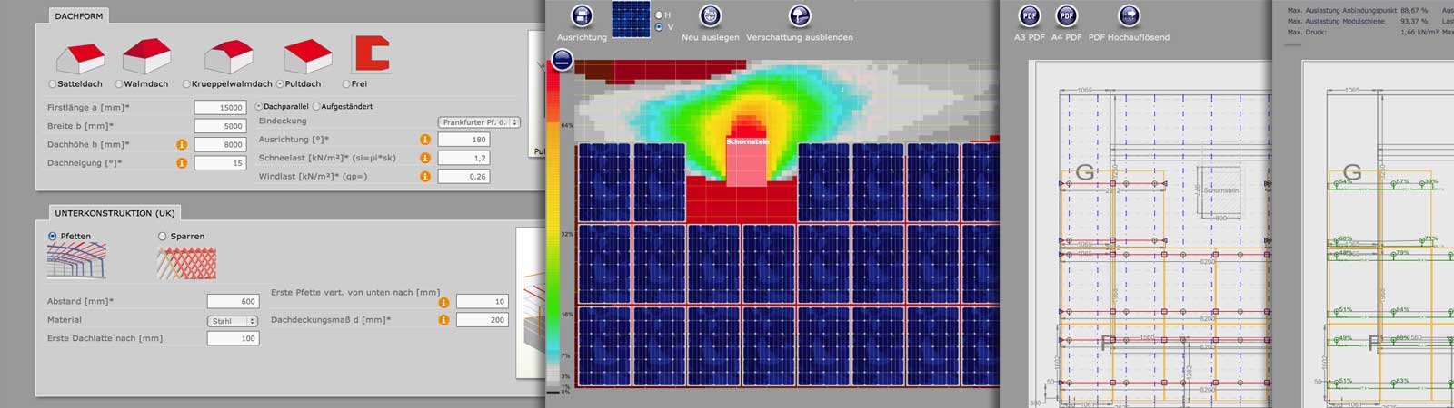
Task: Select the Satteldach roof type
Action: click(x=53, y=84)
